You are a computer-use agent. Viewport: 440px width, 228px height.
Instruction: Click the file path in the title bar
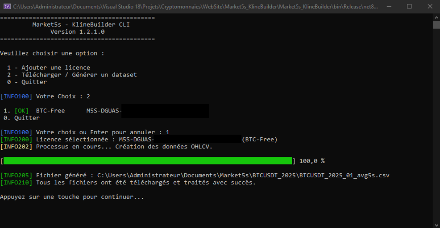[192, 6]
